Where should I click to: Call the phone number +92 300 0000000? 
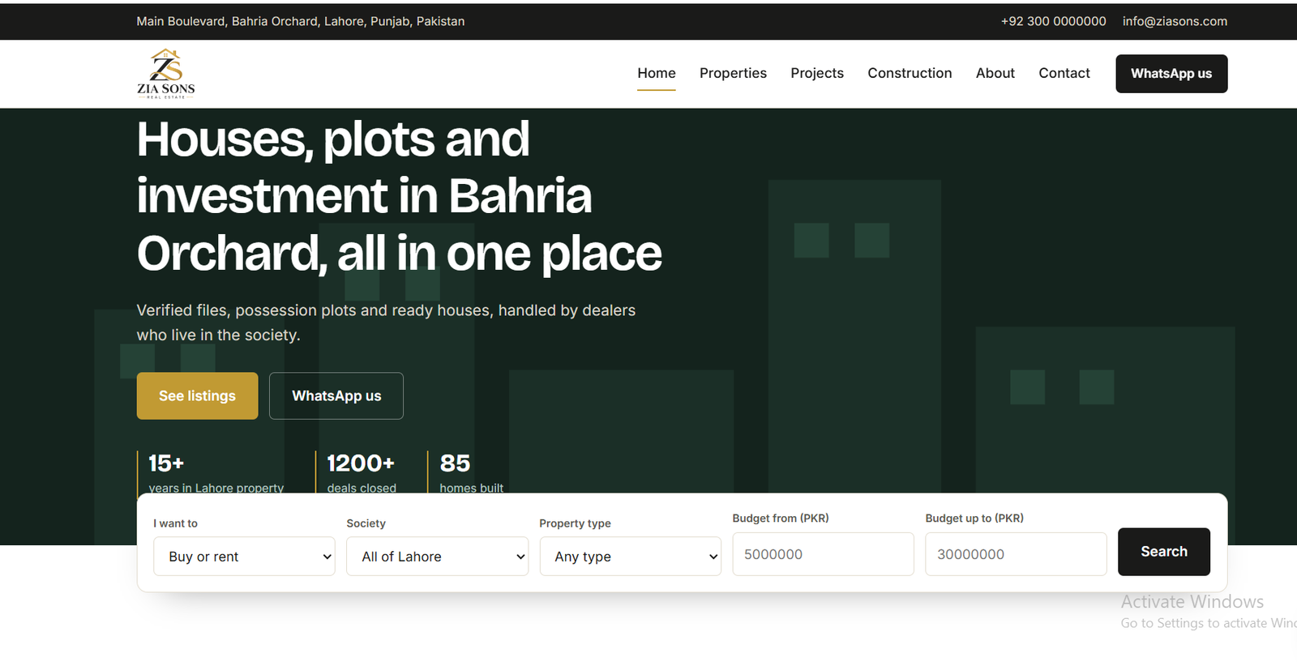(1053, 21)
